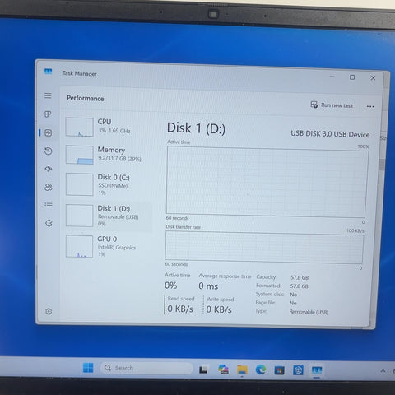Open the Services page icon
The image size is (395, 395).
(x=49, y=223)
